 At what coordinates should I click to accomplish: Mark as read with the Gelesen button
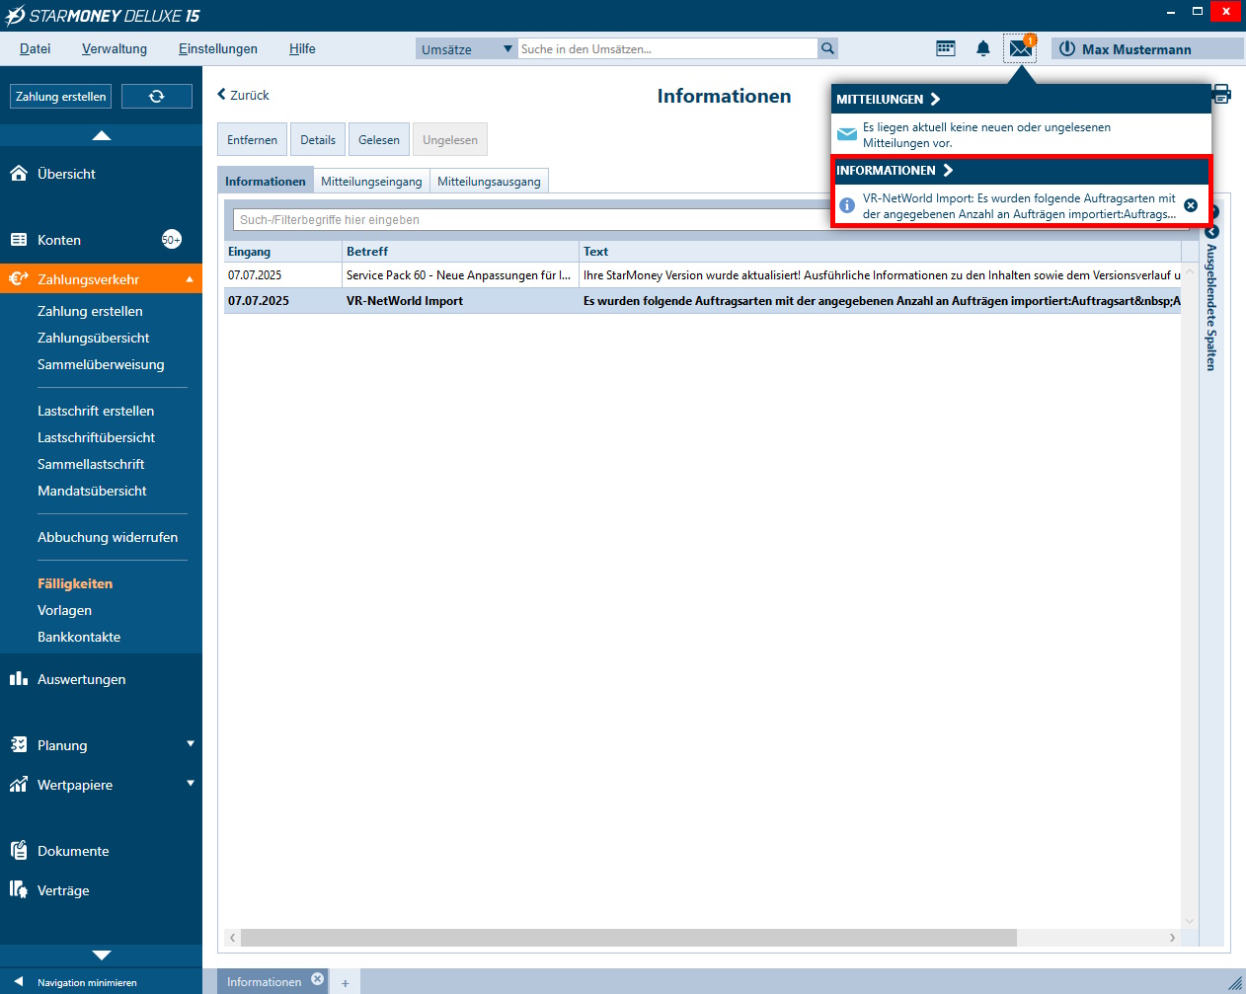[x=379, y=140]
